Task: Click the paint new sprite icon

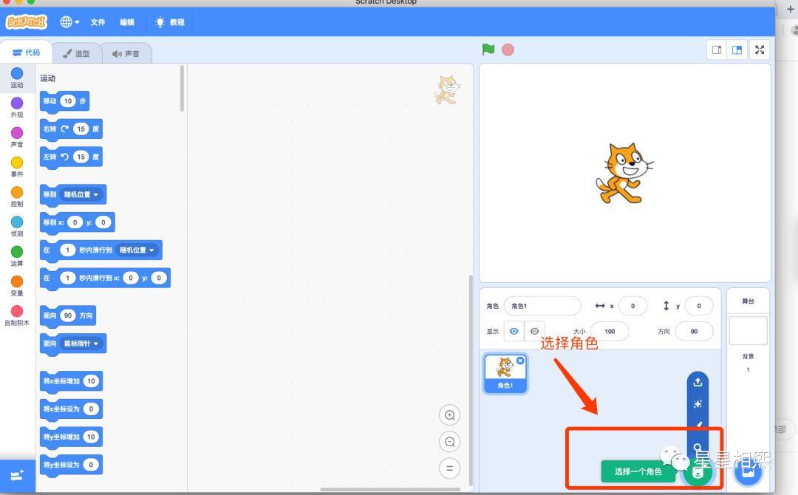Action: click(699, 424)
